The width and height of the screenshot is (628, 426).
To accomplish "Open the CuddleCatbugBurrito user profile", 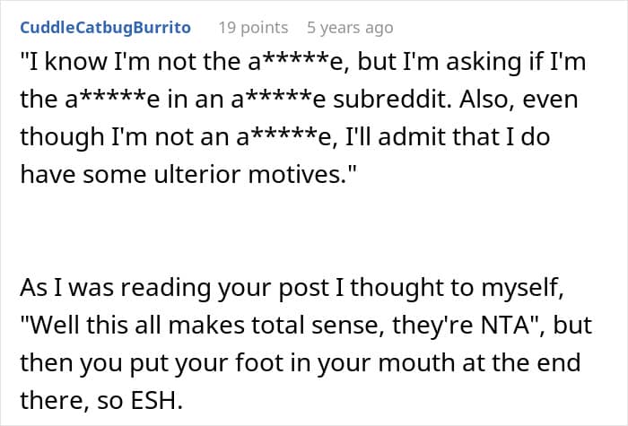I will (105, 28).
